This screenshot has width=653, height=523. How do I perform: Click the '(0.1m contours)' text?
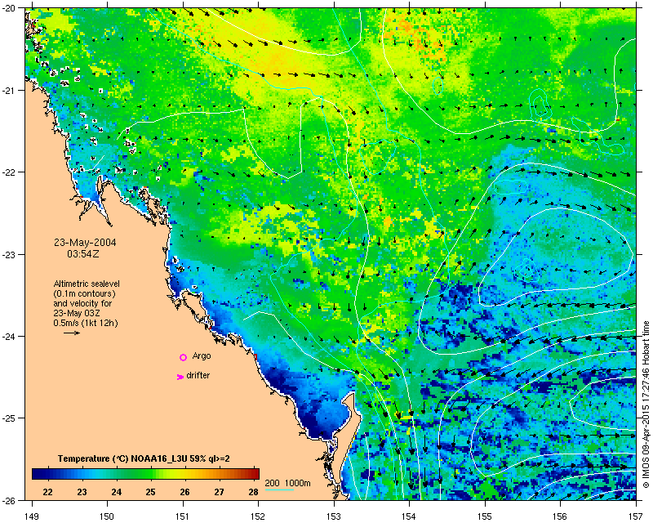[85, 293]
